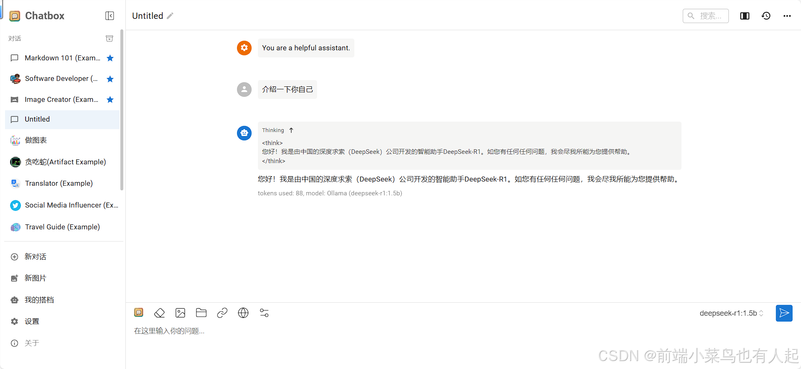Screen dimensions: 801x369
Task: Open conversation settings sliders icon
Action: (264, 313)
